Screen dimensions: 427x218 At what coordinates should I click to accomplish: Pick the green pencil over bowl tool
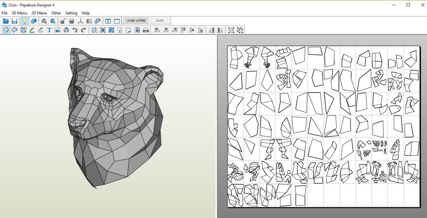click(41, 30)
